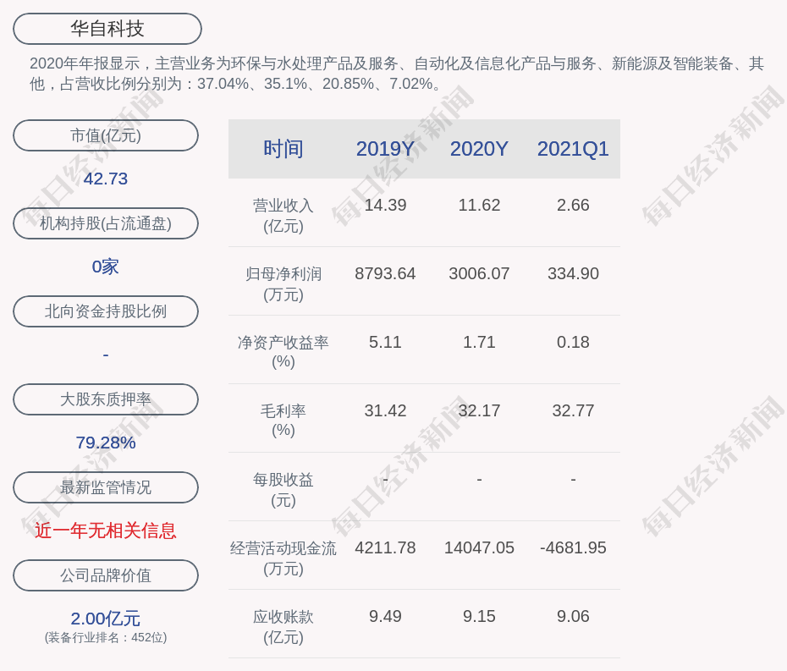Click revenue value 11.62
787x671 pixels.
[x=479, y=206]
